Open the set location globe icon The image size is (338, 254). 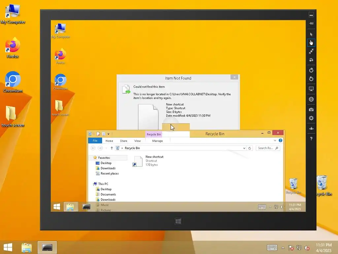(x=311, y=99)
